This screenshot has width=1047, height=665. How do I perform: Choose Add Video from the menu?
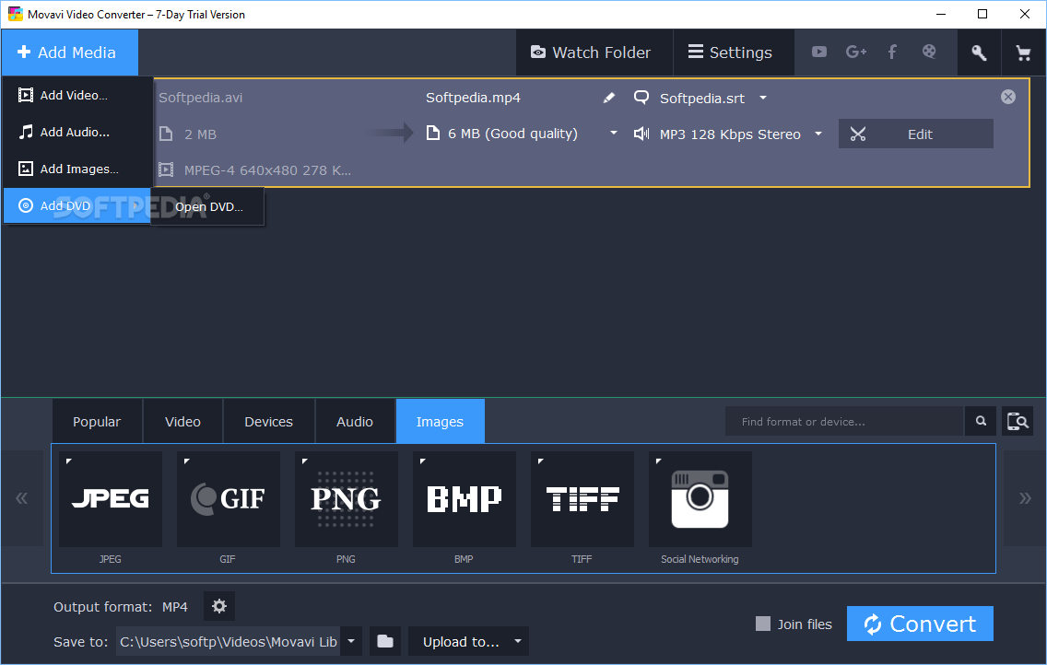(76, 96)
